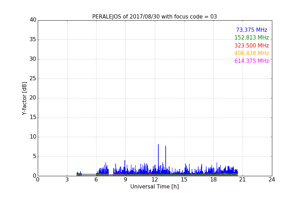Click the 21 tick on time axis
302x201 pixels.
243,180
